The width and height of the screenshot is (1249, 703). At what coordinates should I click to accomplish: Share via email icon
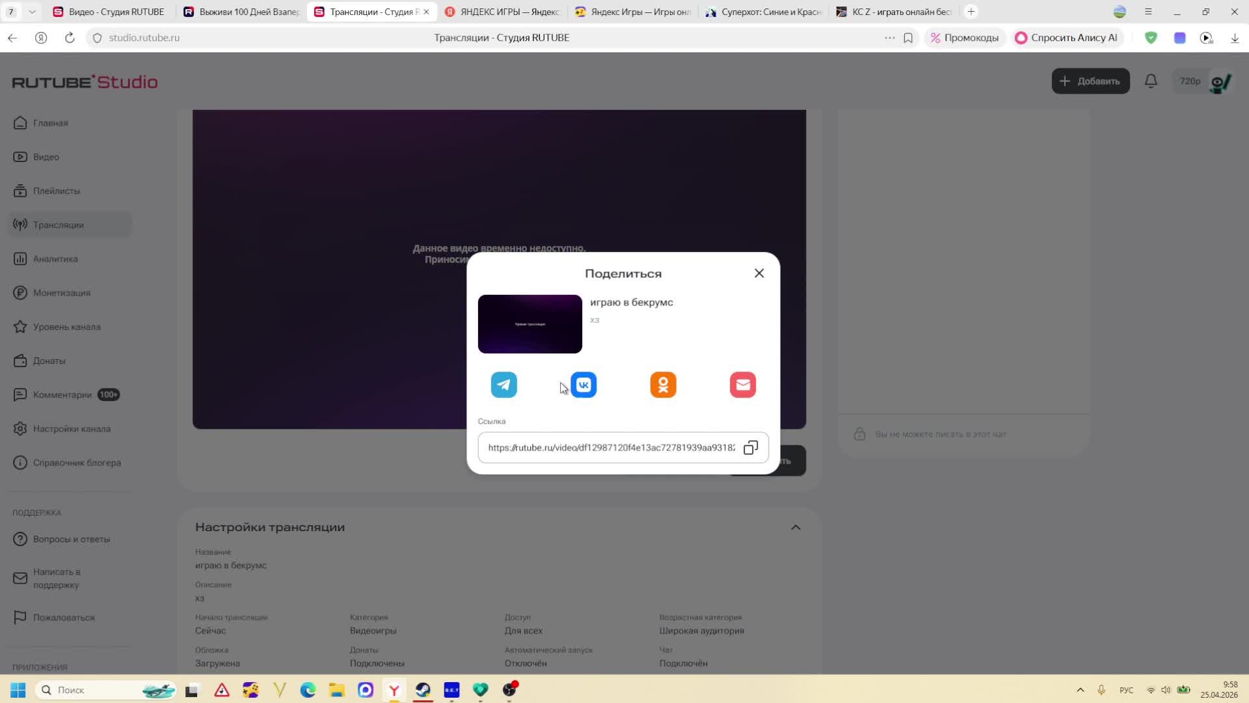tap(742, 385)
